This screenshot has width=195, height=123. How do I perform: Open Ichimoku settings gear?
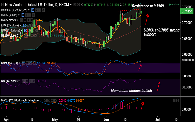36,10
